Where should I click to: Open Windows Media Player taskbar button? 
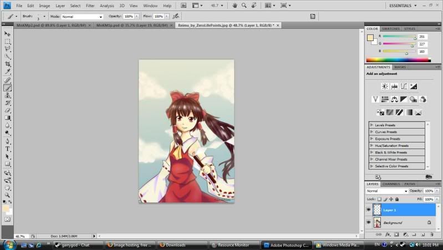(x=338, y=245)
